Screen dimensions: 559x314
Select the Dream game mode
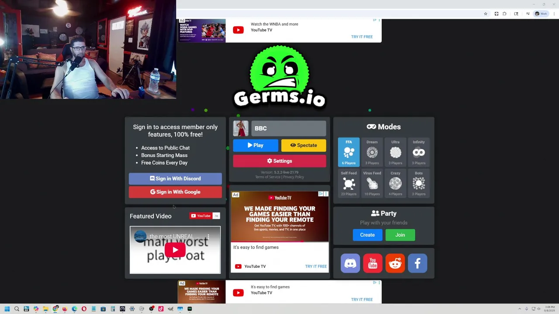(x=372, y=152)
